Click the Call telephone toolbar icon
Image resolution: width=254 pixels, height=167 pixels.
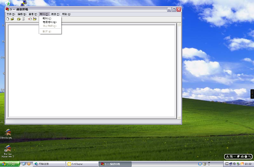(x=19, y=19)
